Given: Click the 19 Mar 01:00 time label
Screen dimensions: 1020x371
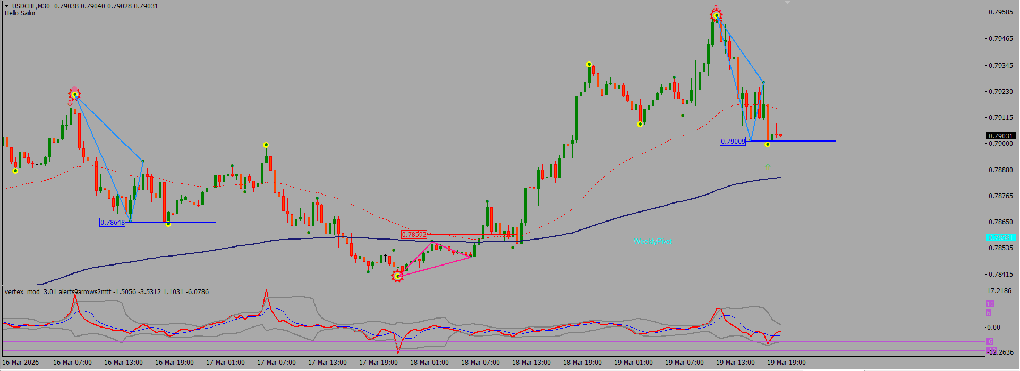Looking at the screenshot, I should pos(633,363).
